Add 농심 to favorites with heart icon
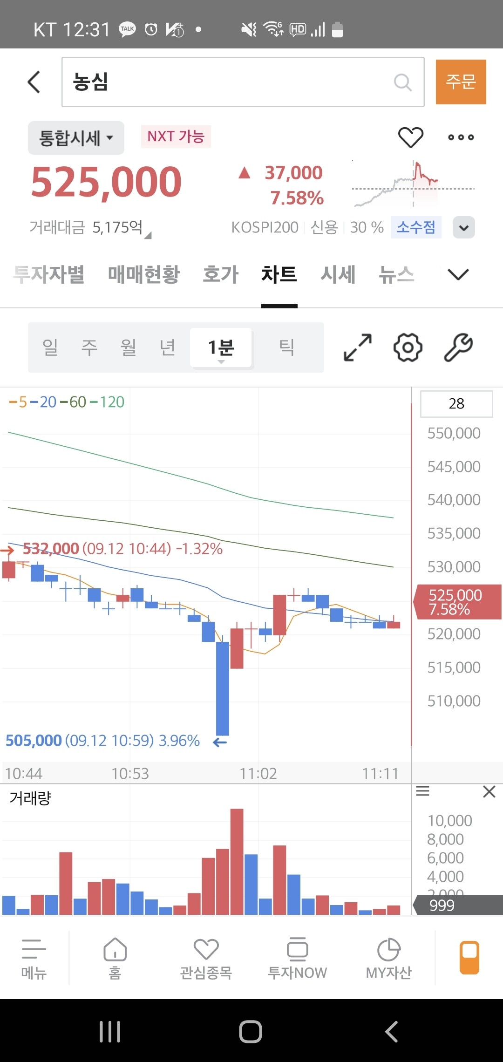503x1062 pixels. (x=410, y=137)
